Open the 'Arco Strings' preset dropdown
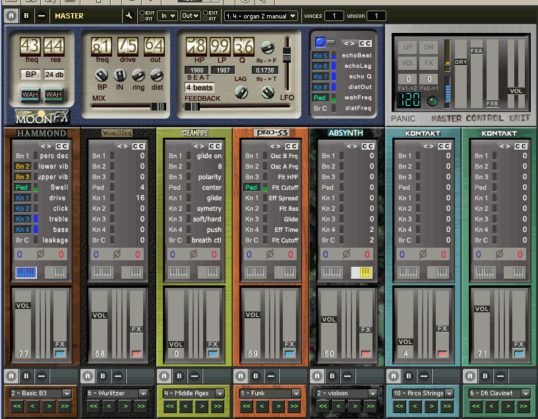 point(423,393)
